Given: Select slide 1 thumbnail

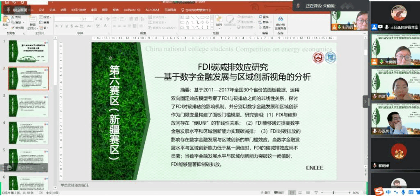Looking at the screenshot, I should tap(28, 51).
